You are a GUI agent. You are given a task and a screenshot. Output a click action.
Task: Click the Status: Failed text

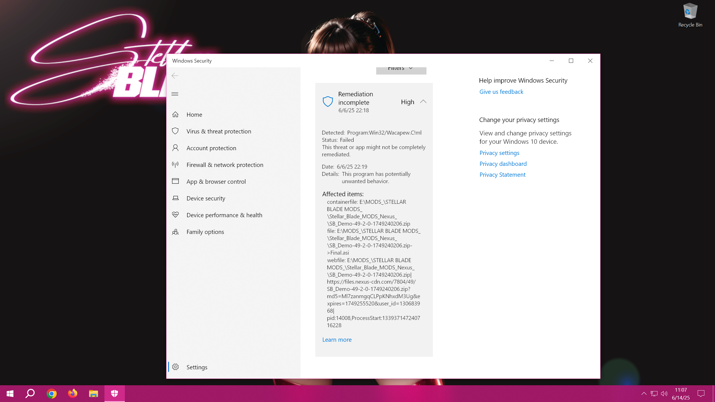coord(338,140)
